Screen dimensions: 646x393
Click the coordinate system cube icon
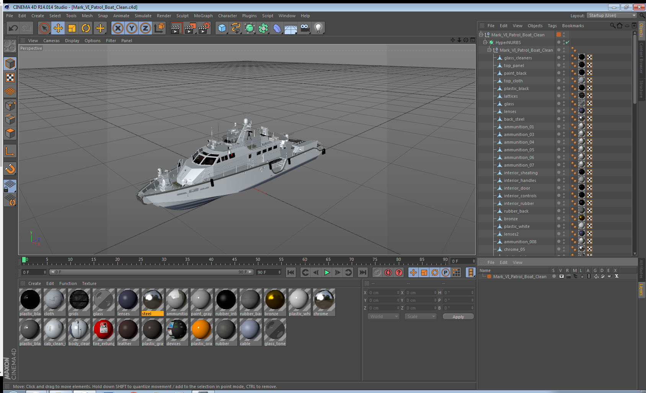coord(159,28)
